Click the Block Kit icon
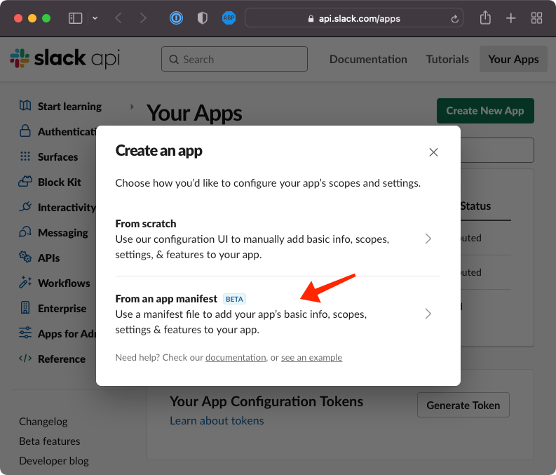This screenshot has width=556, height=475. tap(25, 181)
